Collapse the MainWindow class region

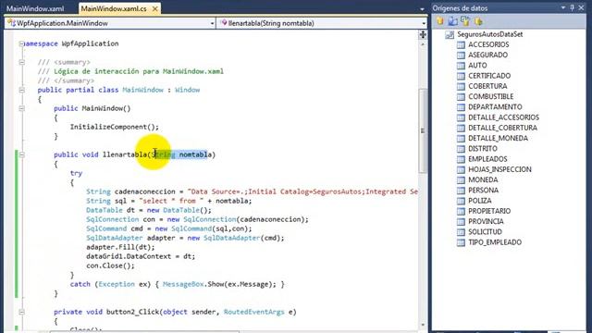click(21, 91)
